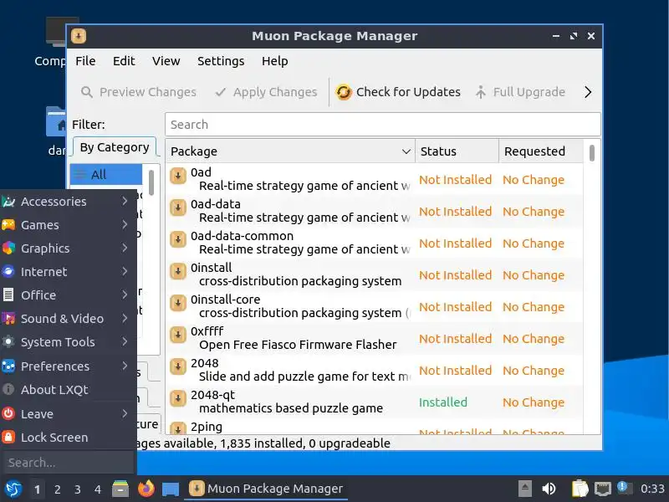The image size is (669, 502).
Task: Select the All category entry
Action: point(106,175)
